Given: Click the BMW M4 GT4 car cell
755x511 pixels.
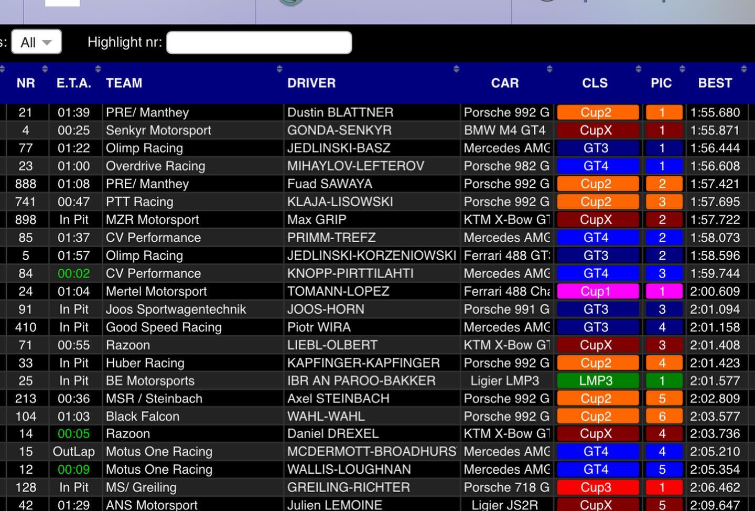Looking at the screenshot, I should point(504,130).
